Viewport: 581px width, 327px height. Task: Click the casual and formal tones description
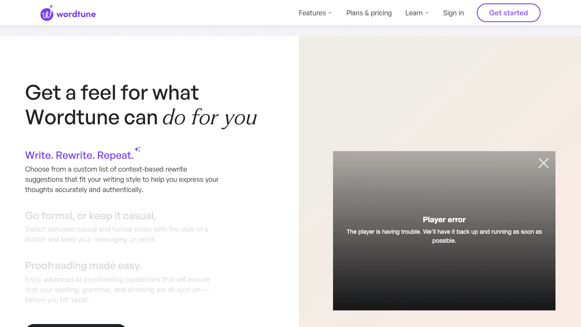pos(117,234)
